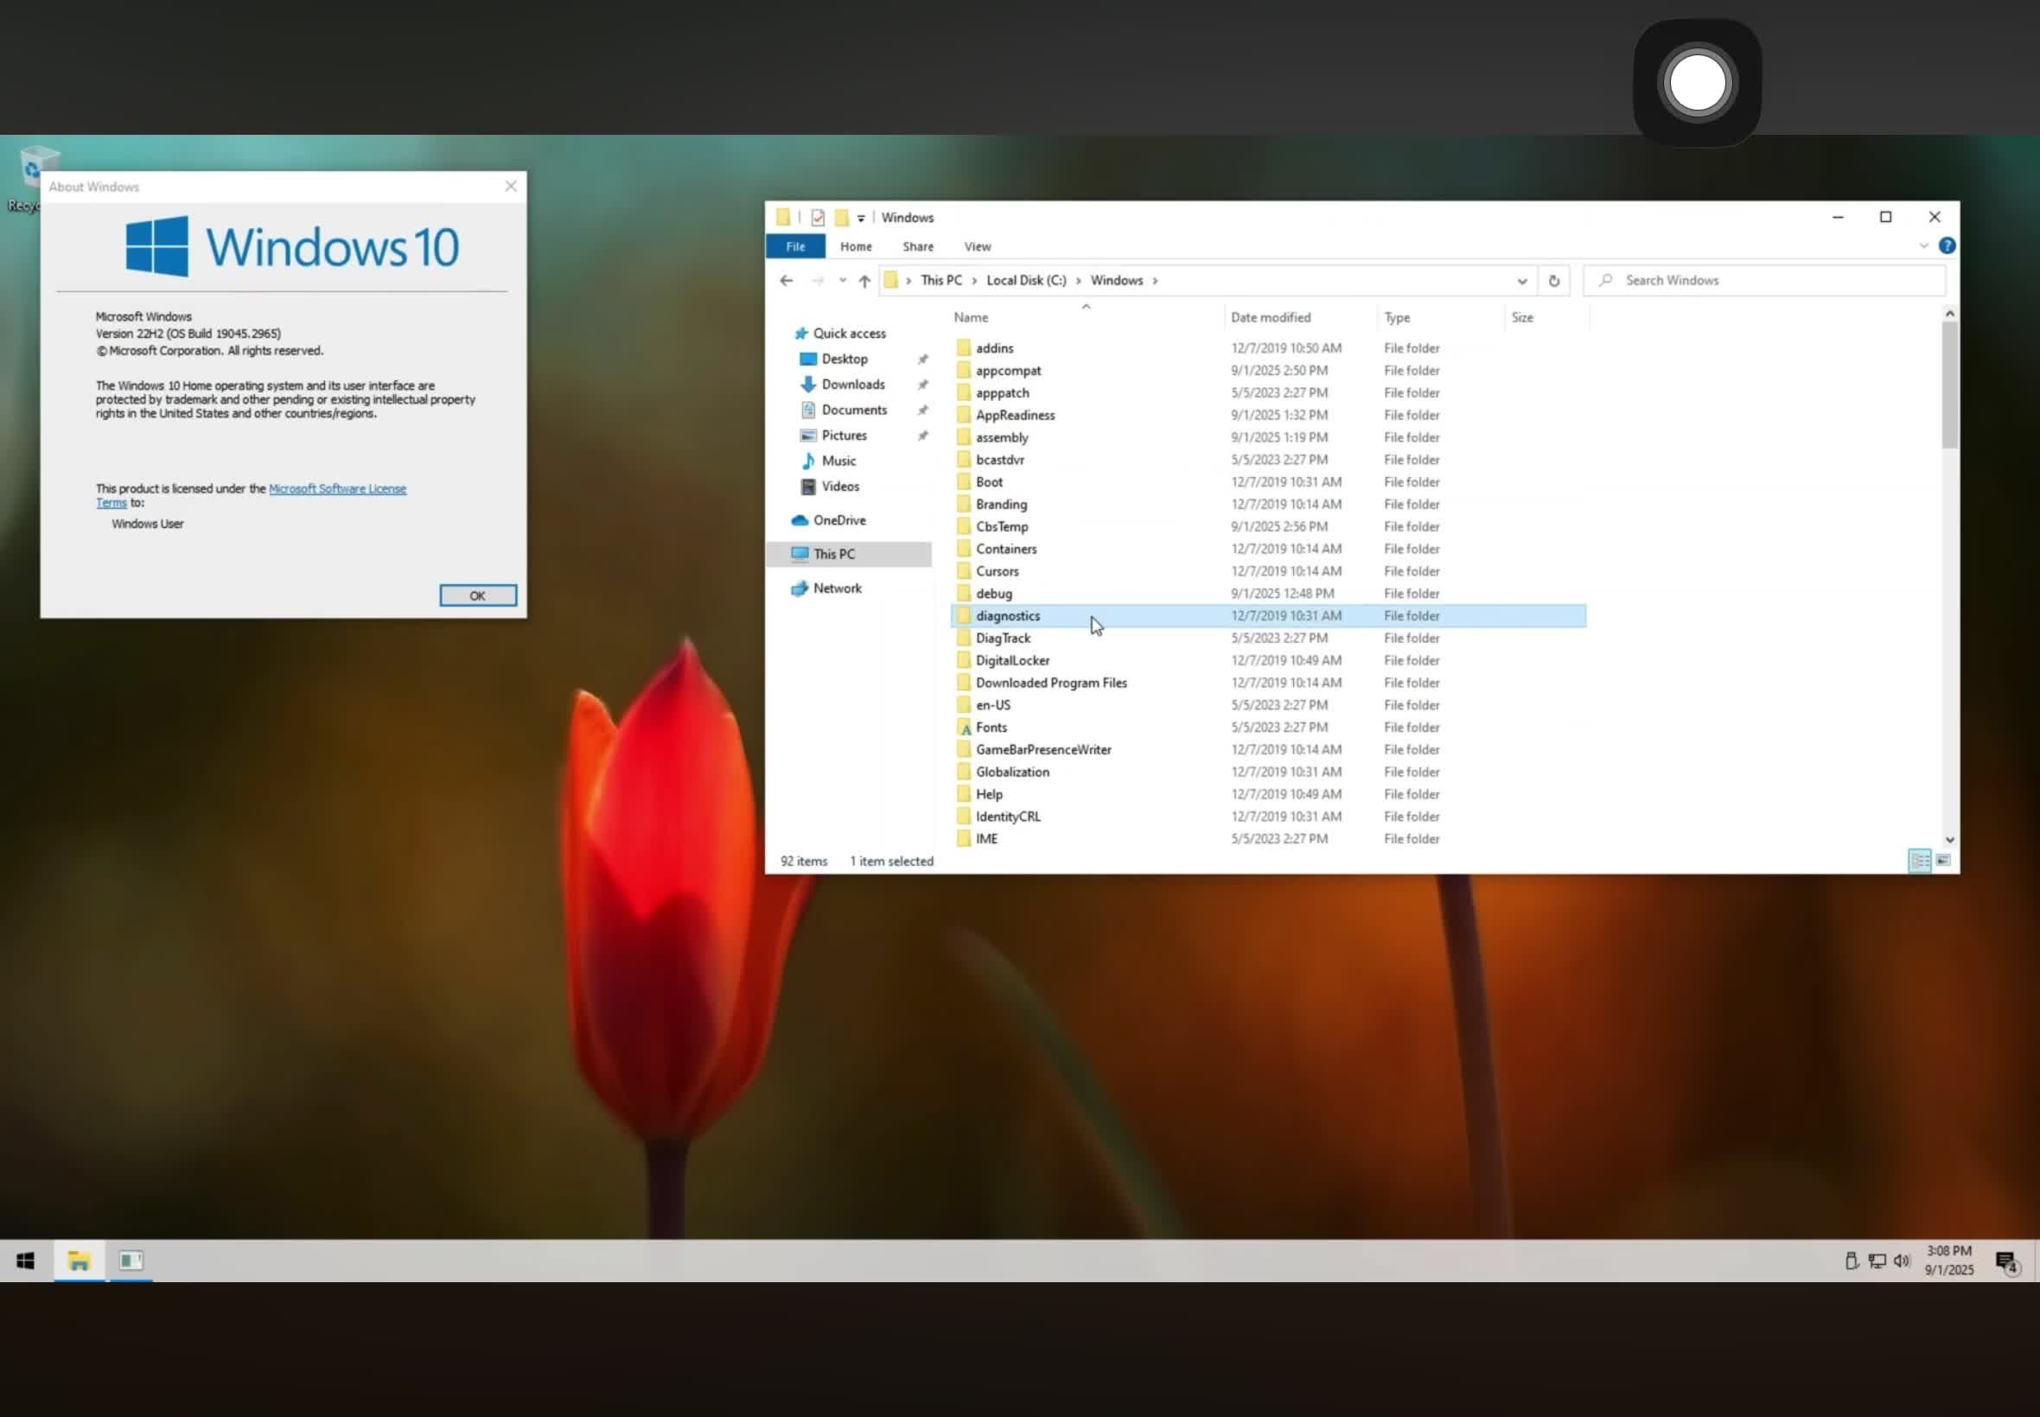Click OK in the About Windows dialog
Image resolution: width=2040 pixels, height=1417 pixels.
(x=477, y=594)
